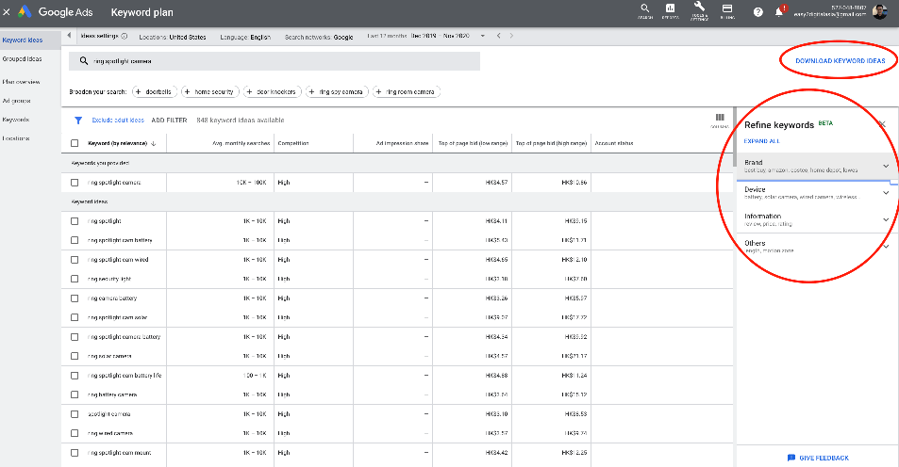Click the sort arrow beside Keyword (by relevance)

[154, 144]
